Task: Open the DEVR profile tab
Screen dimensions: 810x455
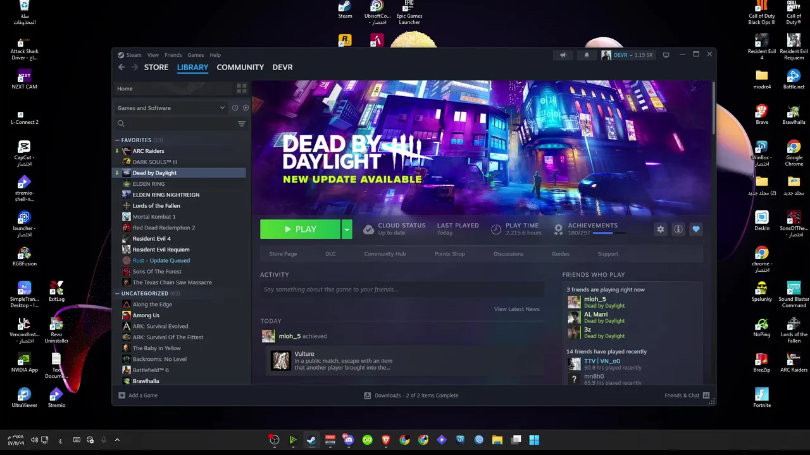Action: [282, 67]
